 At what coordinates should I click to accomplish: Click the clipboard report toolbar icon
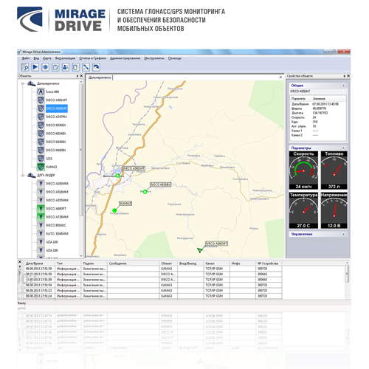55,67
